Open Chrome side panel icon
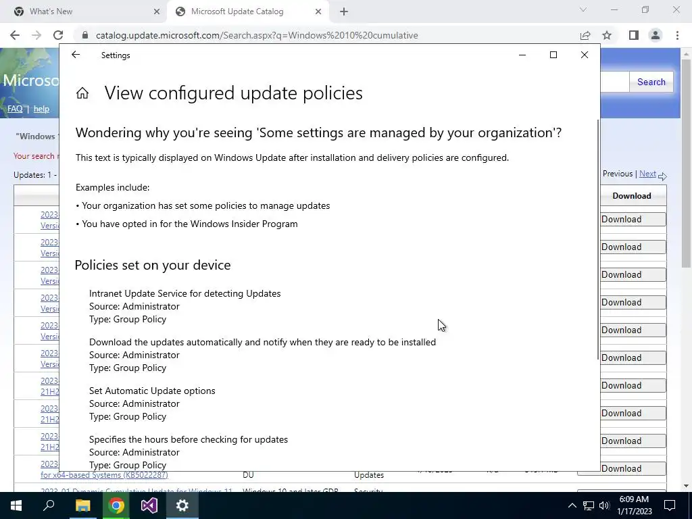The height and width of the screenshot is (519, 692). coord(634,35)
